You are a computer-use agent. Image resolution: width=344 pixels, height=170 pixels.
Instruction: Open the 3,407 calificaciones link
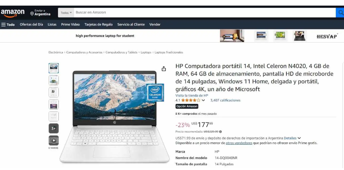click(225, 101)
